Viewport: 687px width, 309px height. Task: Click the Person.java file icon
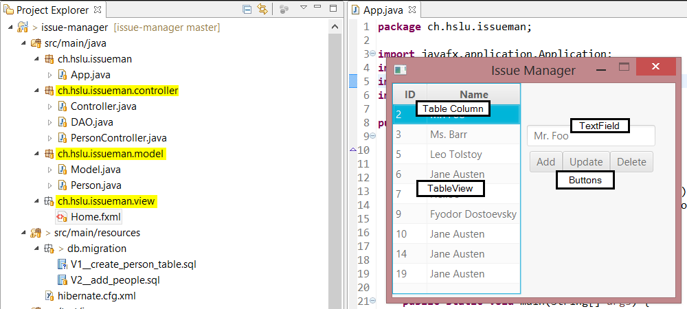[63, 185]
